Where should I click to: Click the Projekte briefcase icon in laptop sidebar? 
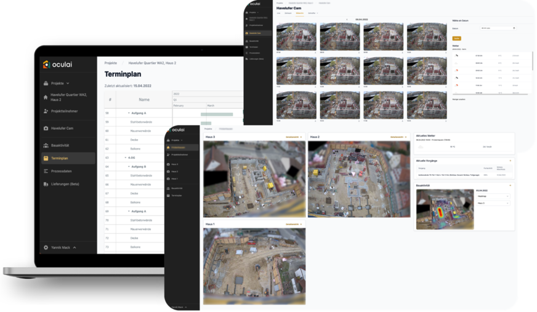[x=46, y=83]
